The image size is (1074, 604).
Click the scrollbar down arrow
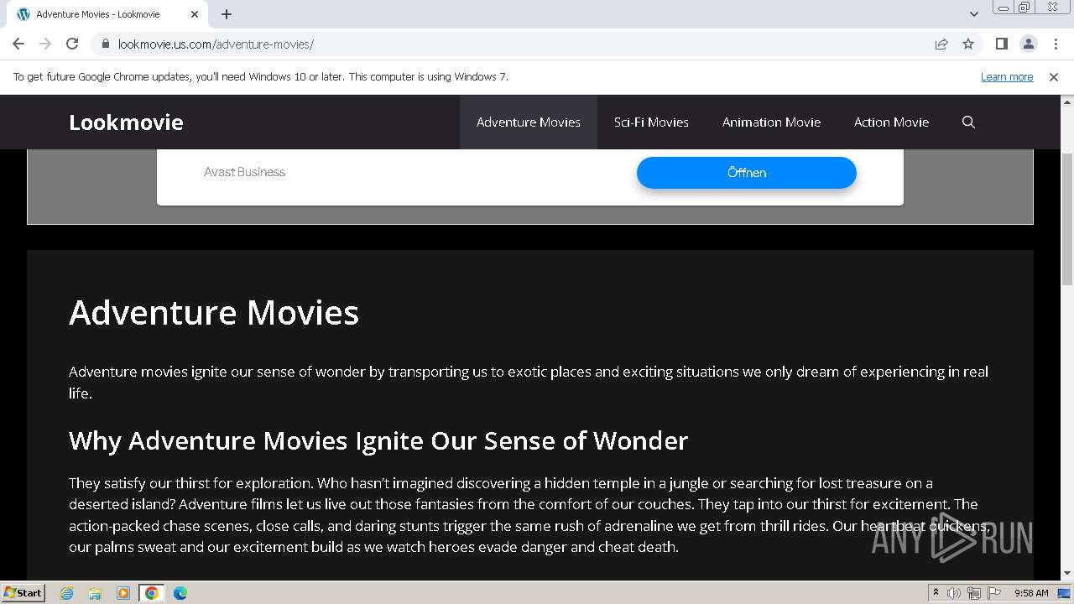click(x=1067, y=574)
